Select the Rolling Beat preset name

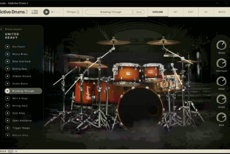coord(20,69)
